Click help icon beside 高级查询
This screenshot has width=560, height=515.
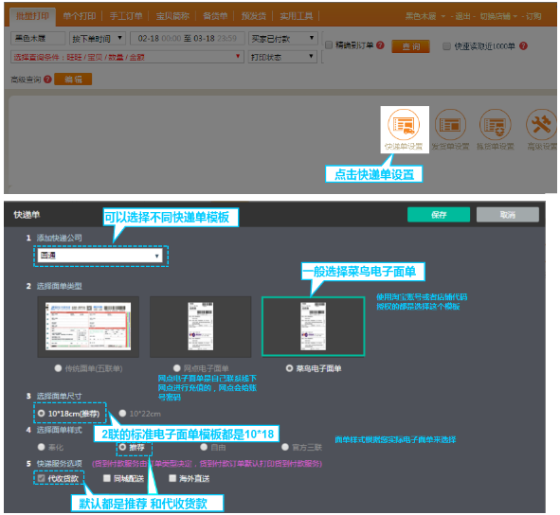tap(48, 80)
